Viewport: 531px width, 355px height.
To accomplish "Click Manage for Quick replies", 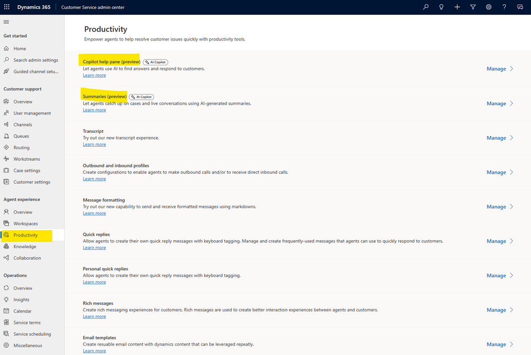I will click(x=496, y=241).
